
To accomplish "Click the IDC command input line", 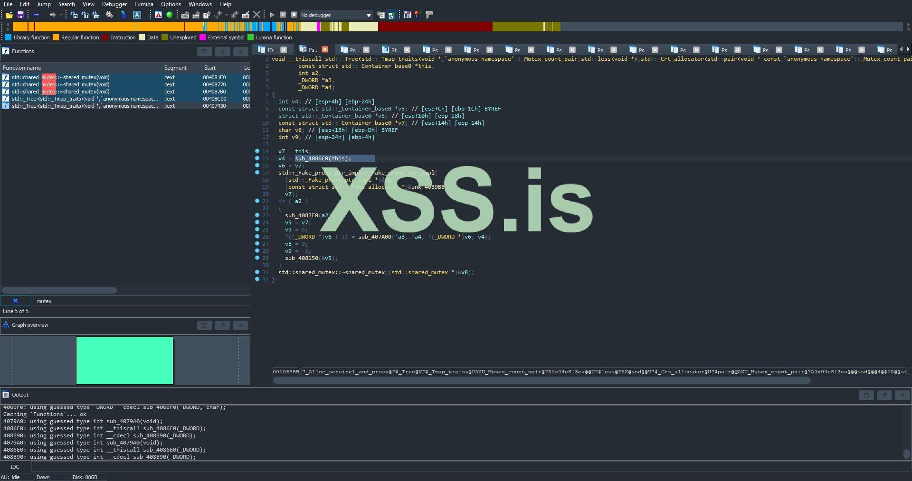I will [470, 467].
